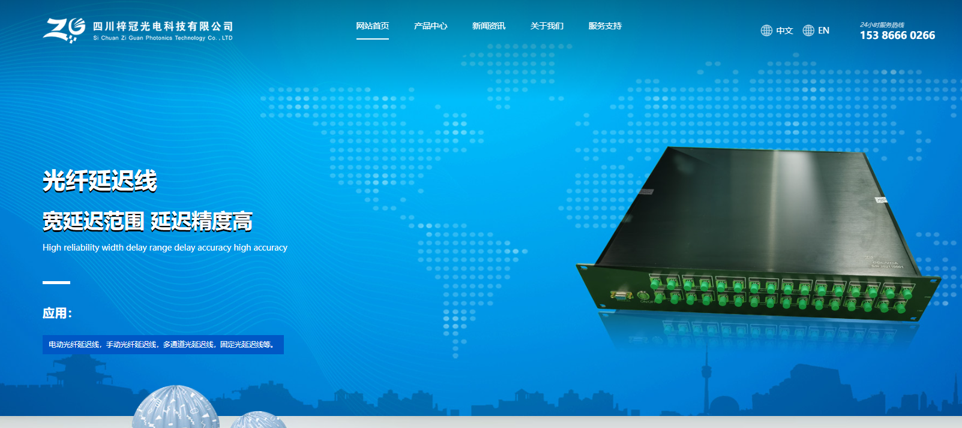The height and width of the screenshot is (428, 962).
Task: Click the 光纤延迟线 banner heading
Action: coord(100,181)
